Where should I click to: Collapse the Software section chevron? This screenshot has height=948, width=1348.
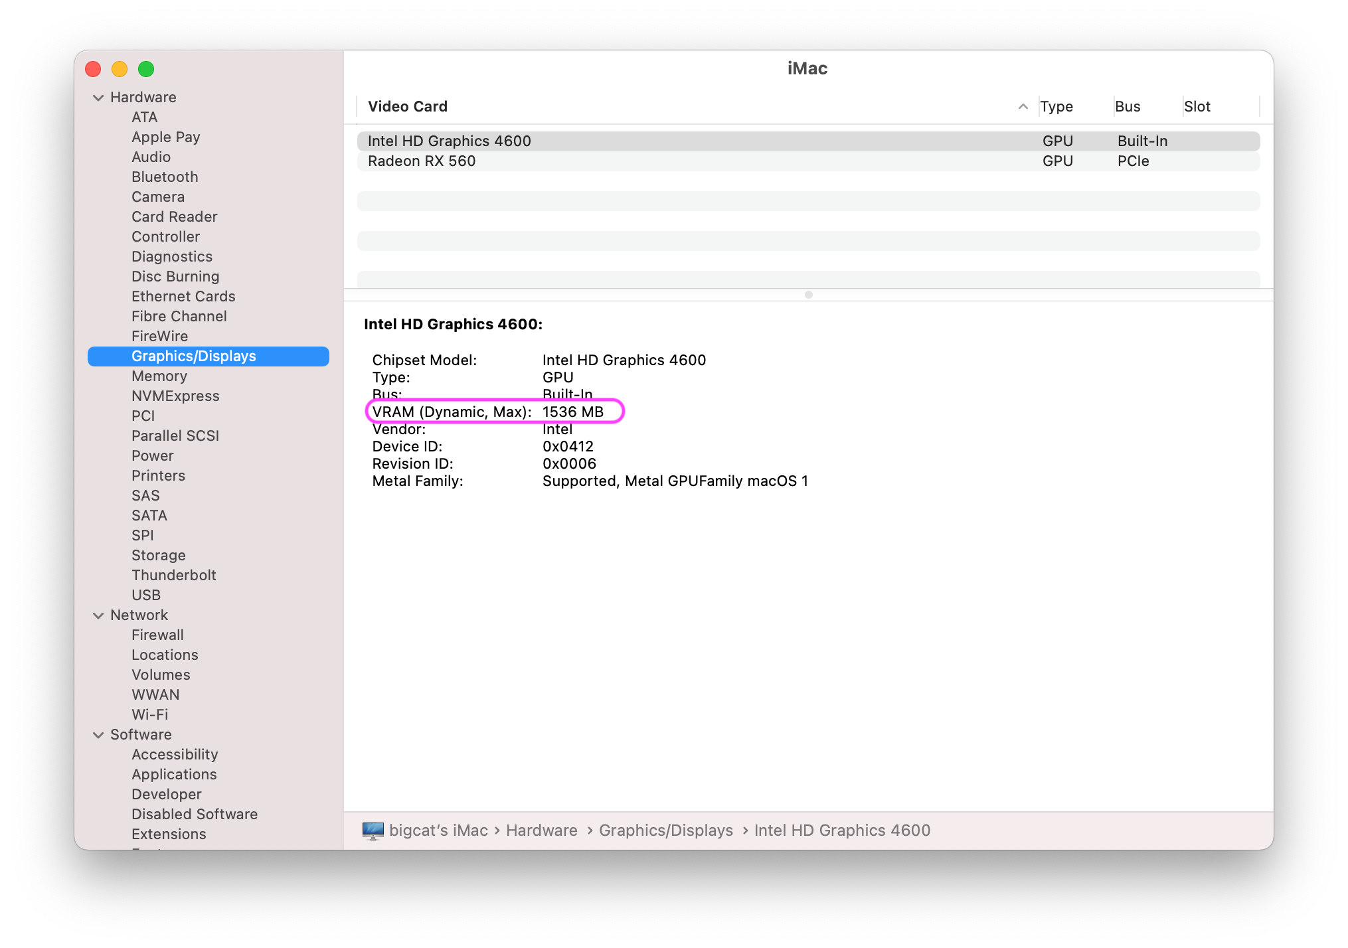tap(98, 735)
